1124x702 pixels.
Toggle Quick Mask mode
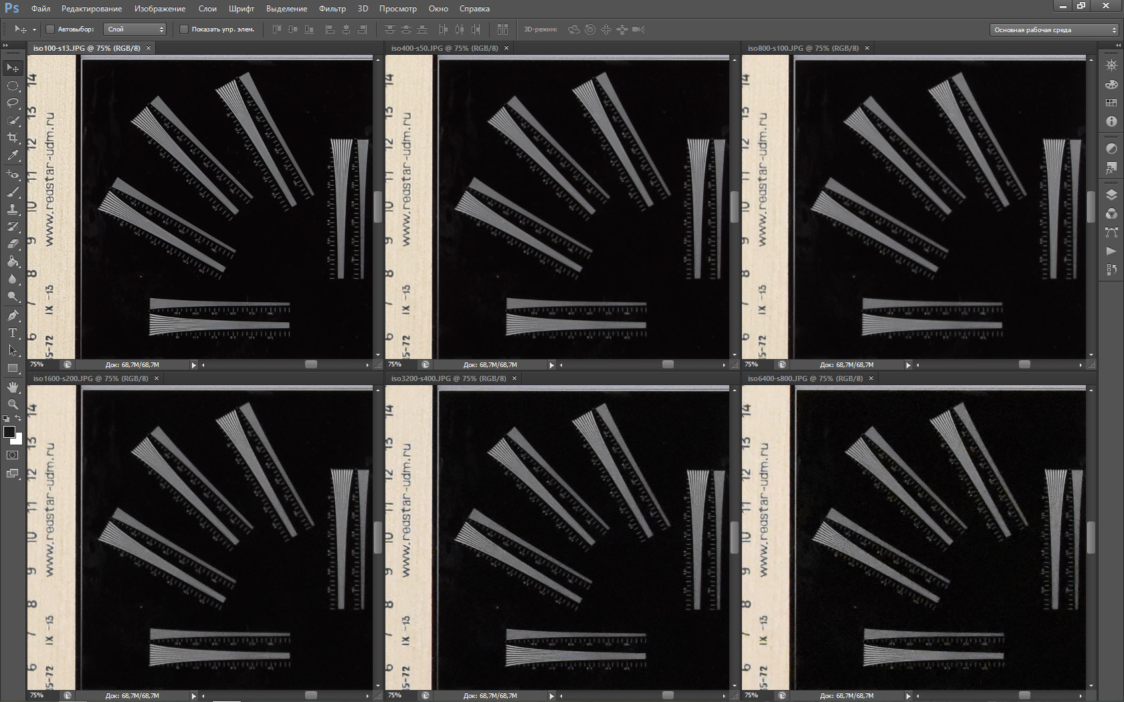(13, 455)
